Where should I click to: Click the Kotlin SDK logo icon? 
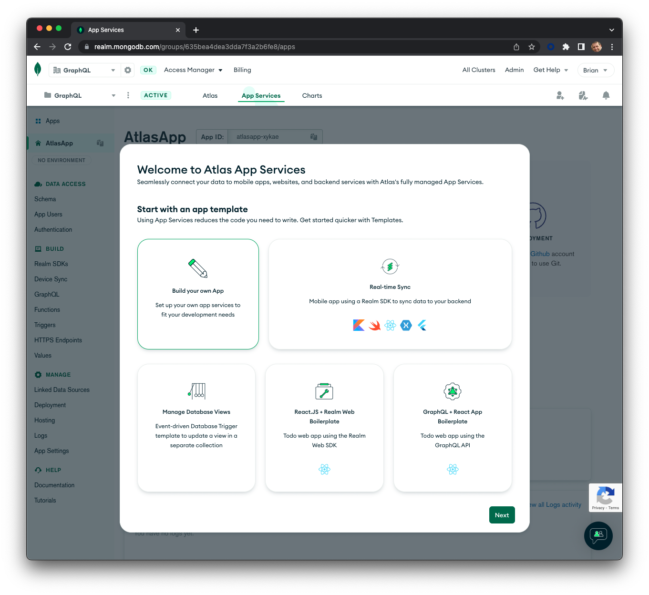tap(359, 325)
